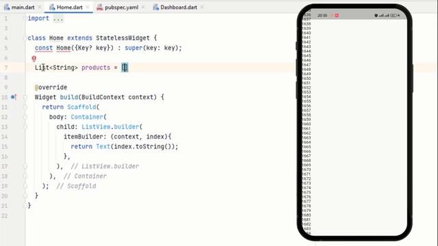Tap the battery icon in phone status bar
Screen dimensions: 438x246
coord(394,15)
